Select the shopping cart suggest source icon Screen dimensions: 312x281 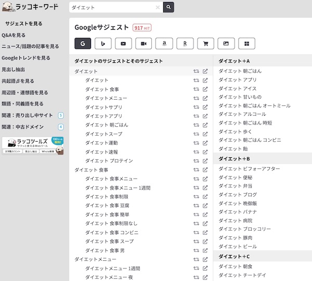click(x=205, y=44)
